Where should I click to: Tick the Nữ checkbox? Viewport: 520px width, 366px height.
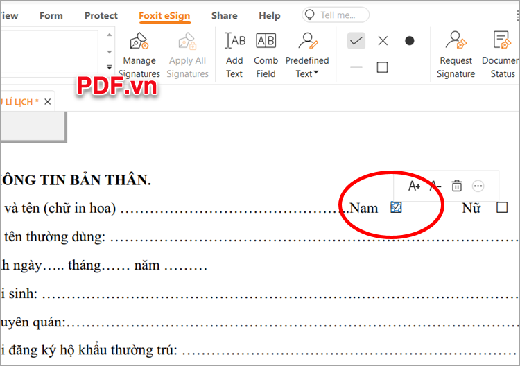pos(502,207)
